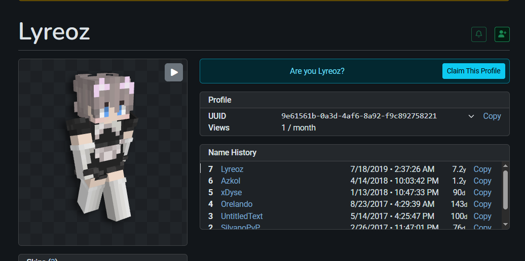Click name history scrollbar up arrow
This screenshot has width=525, height=261.
coord(506,166)
